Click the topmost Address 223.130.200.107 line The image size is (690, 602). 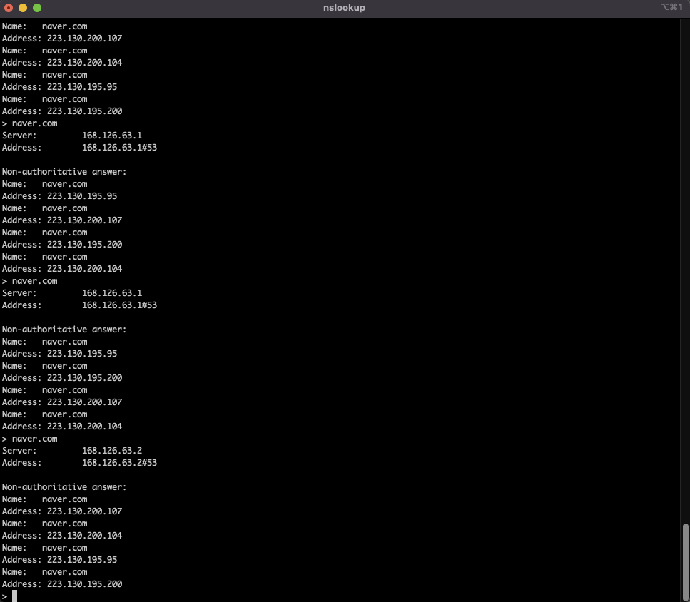point(62,39)
